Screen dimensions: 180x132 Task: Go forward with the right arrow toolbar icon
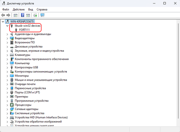coord(8,15)
